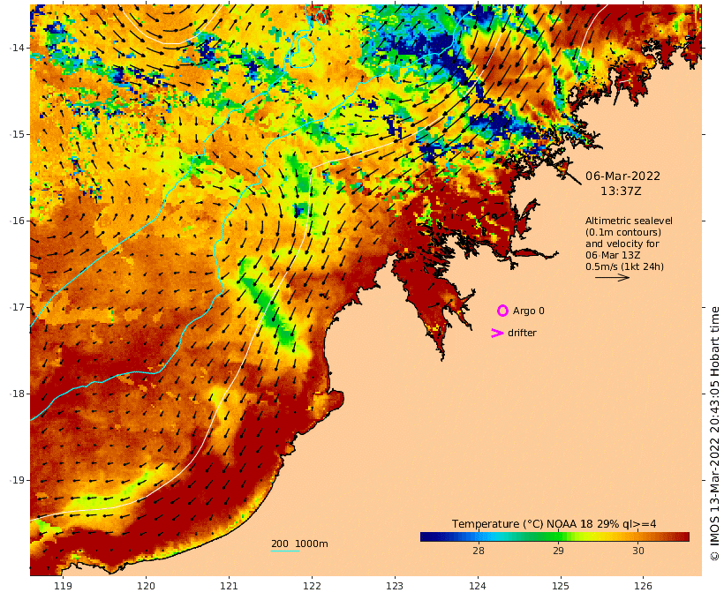The width and height of the screenshot is (724, 600).
Task: Click the '200 1000m' depth label
Action: [299, 544]
